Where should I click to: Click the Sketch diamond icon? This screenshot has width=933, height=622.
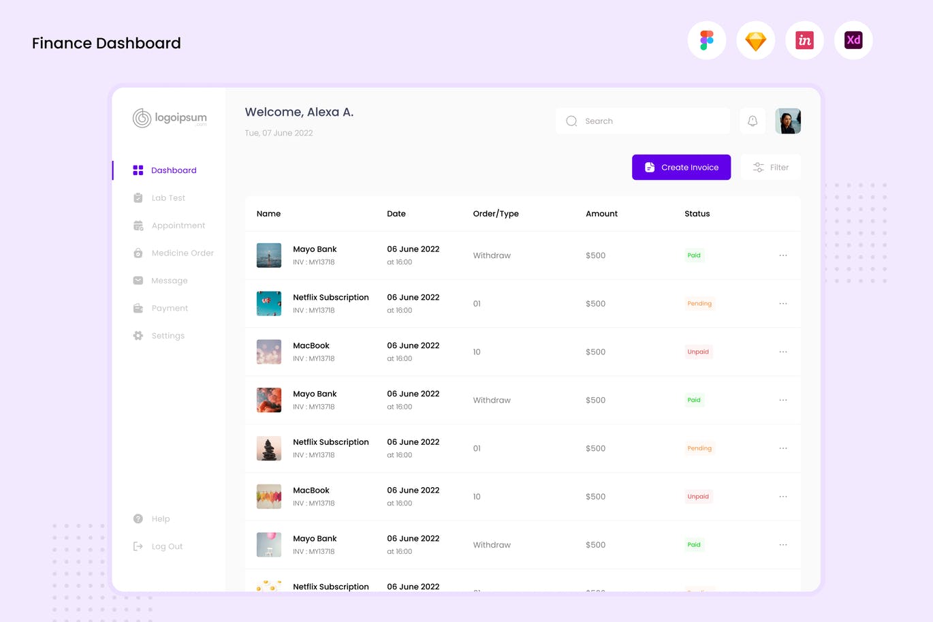coord(756,40)
